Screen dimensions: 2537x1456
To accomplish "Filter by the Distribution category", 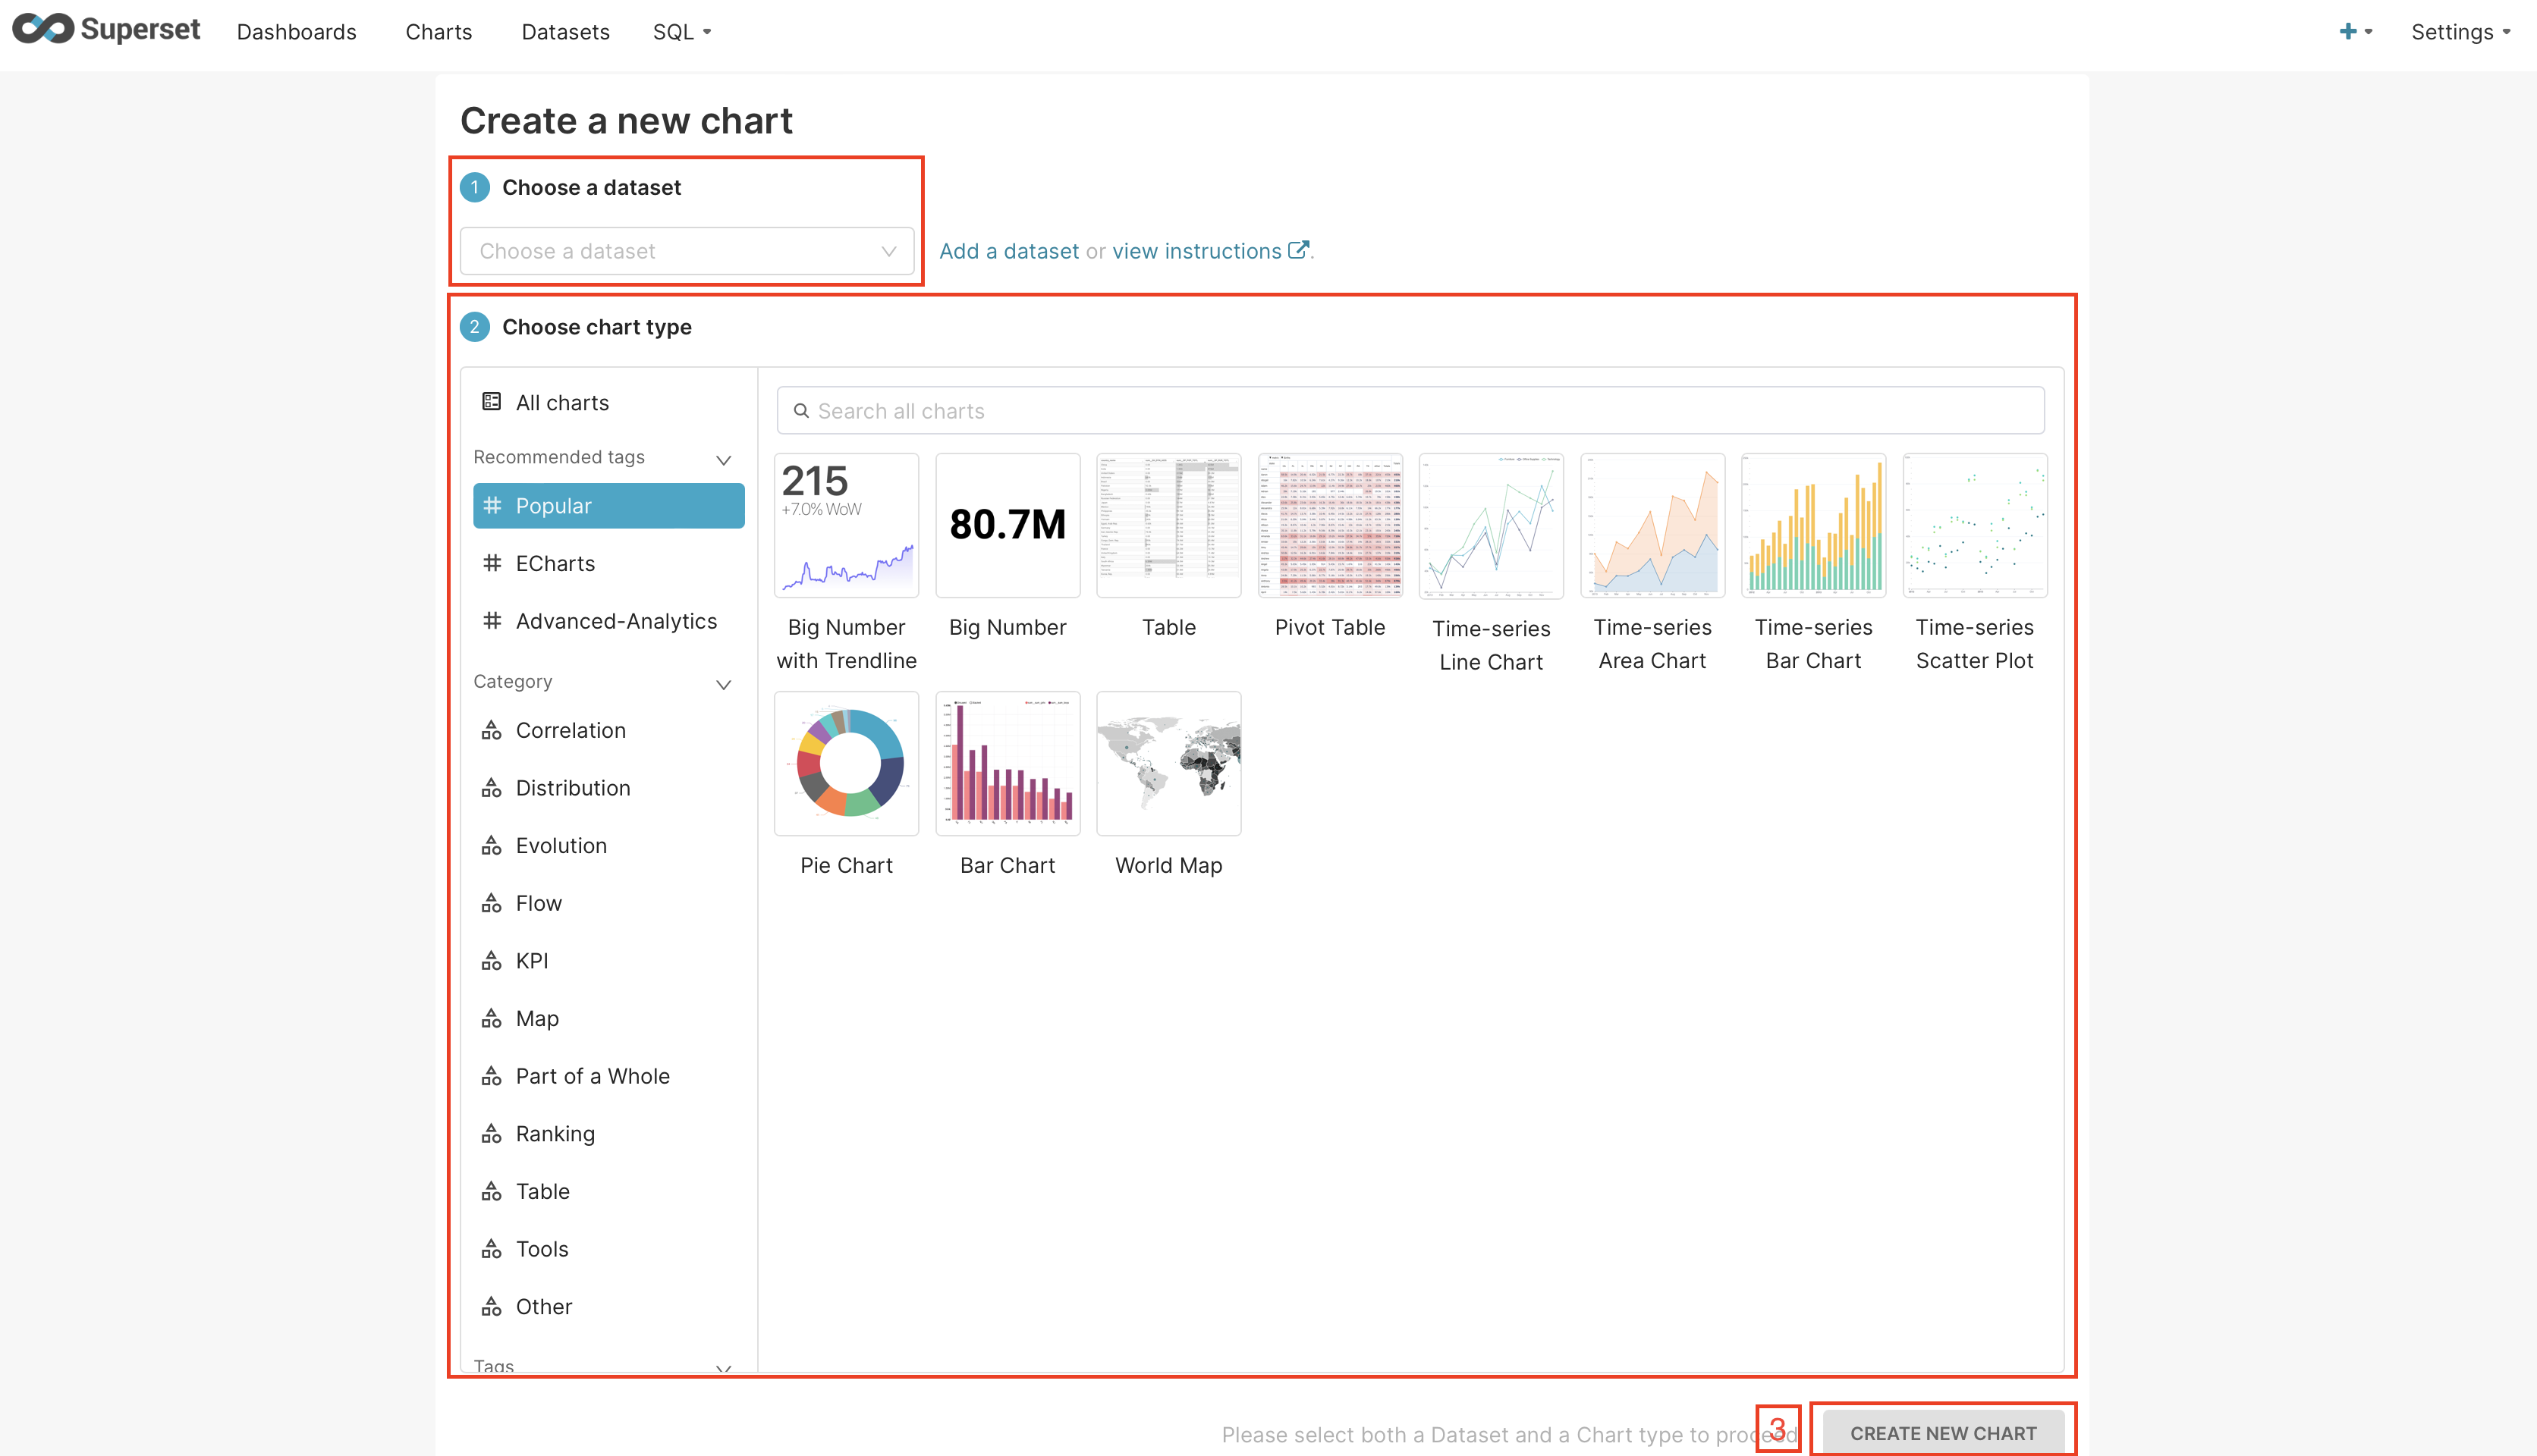I will coord(608,788).
